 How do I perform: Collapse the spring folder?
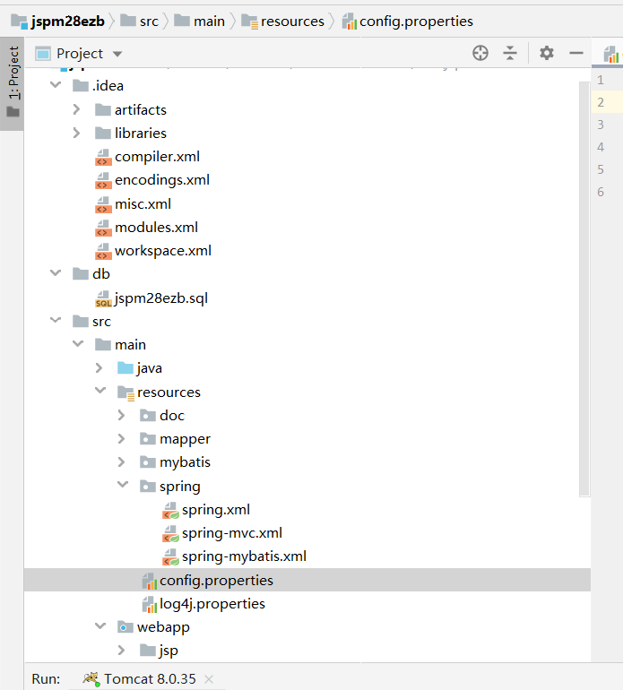coord(122,487)
